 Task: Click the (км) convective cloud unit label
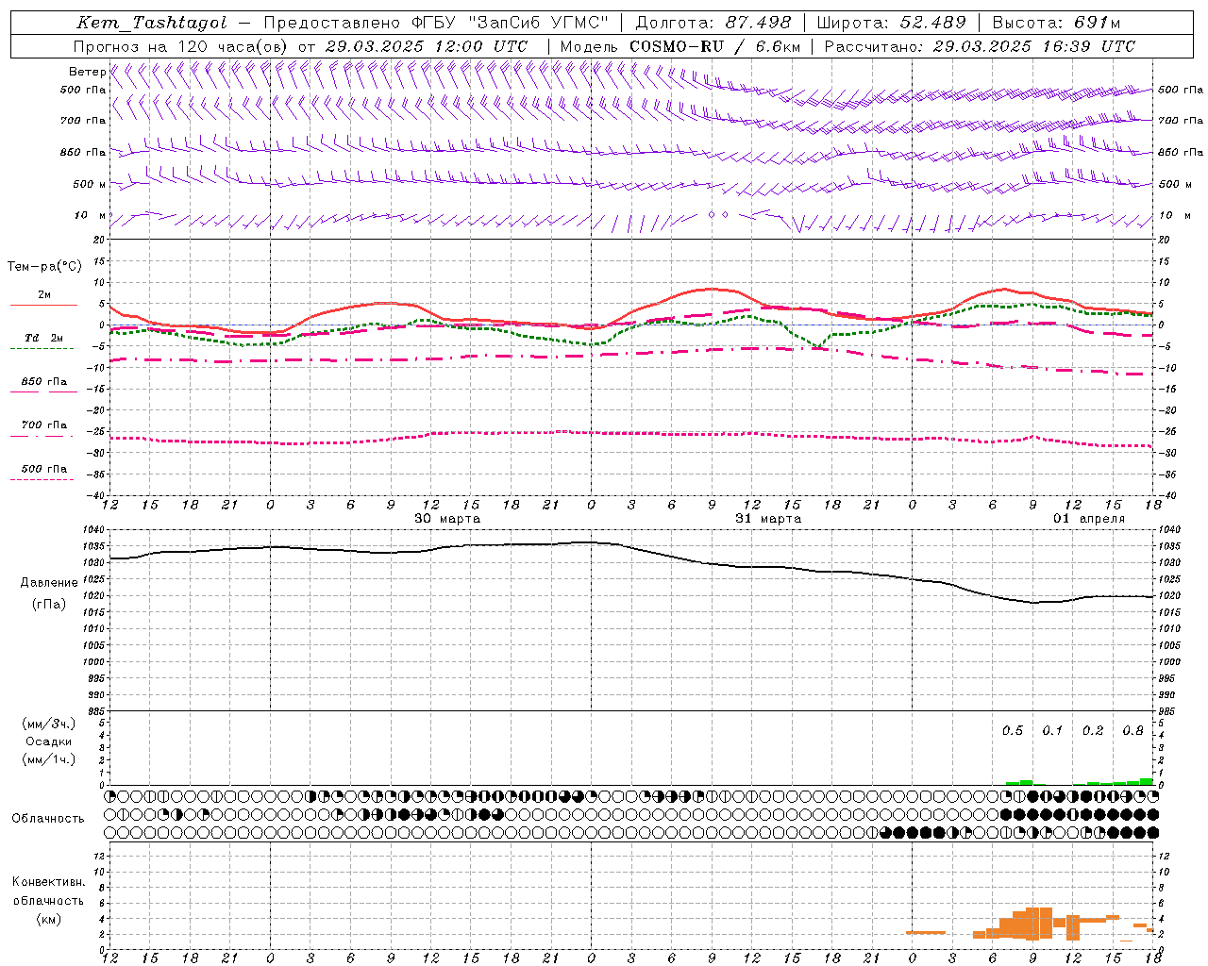(48, 919)
